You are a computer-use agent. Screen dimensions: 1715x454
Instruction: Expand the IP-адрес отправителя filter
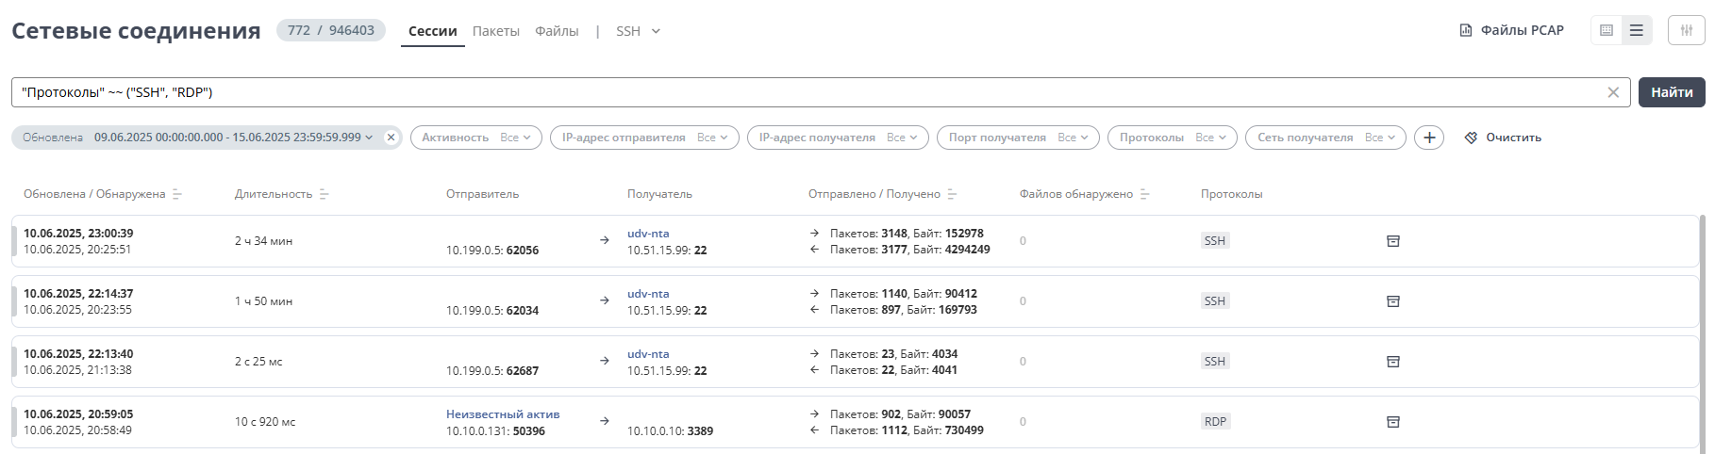coord(644,138)
